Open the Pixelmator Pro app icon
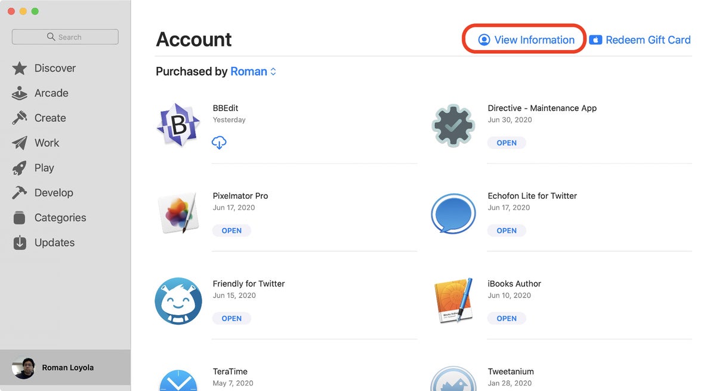Viewport: 716px width, 391px height. coord(178,213)
